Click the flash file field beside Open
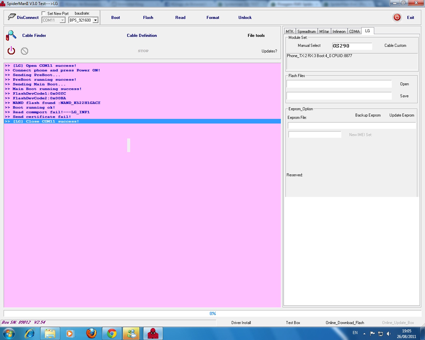 pos(339,84)
